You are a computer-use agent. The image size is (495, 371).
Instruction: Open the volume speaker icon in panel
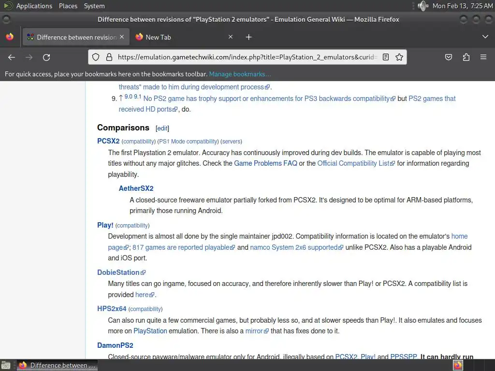(x=422, y=6)
